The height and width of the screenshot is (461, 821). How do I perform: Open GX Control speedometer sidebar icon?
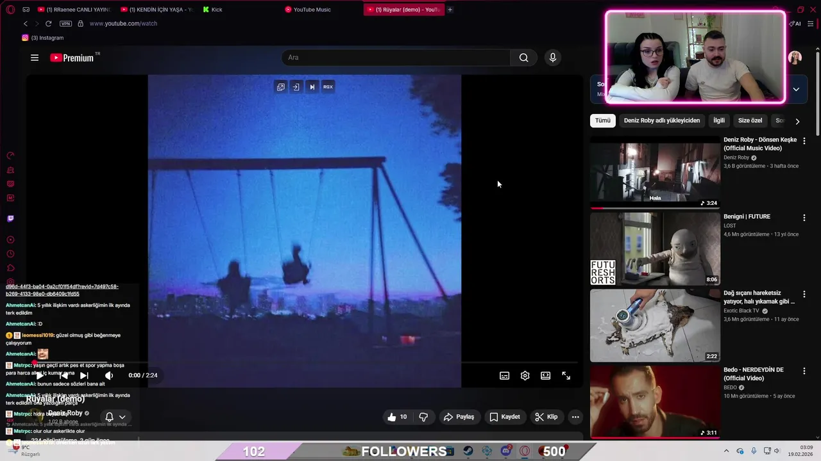click(x=10, y=156)
